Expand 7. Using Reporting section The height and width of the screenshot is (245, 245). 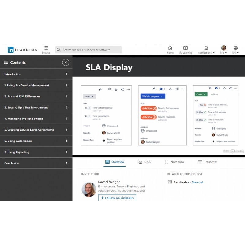[x=36, y=152]
